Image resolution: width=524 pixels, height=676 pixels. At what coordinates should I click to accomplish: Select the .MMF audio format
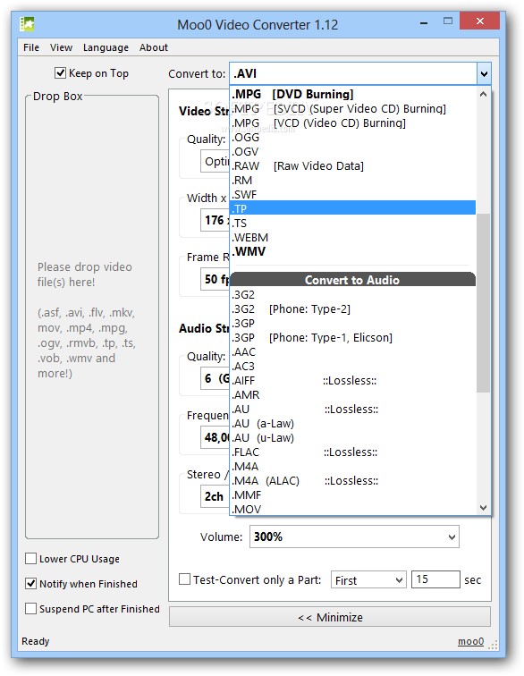(x=353, y=495)
